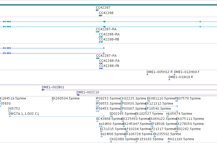Image resolution: width=217 pixels, height=143 pixels.
Task: Select transcript CG42287-RA label
Action: click(x=106, y=29)
